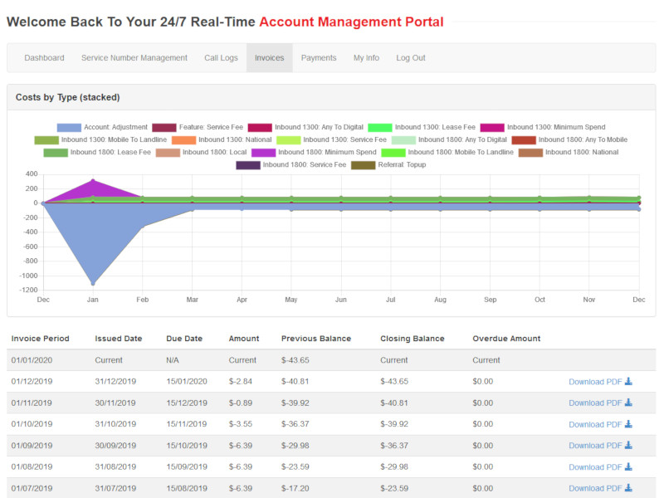Open the Dashboard tab

44,58
